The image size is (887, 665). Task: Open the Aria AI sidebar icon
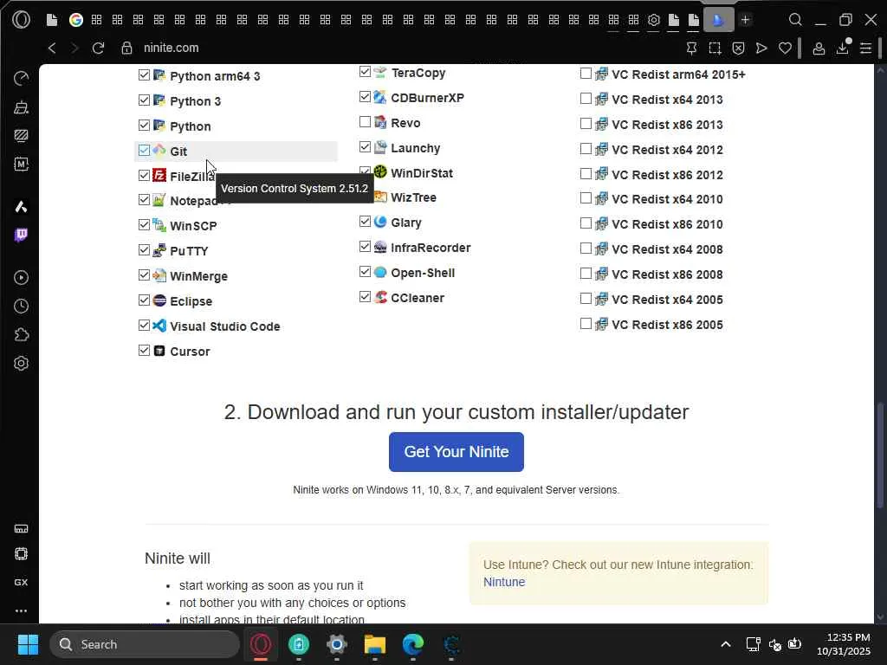tap(21, 207)
